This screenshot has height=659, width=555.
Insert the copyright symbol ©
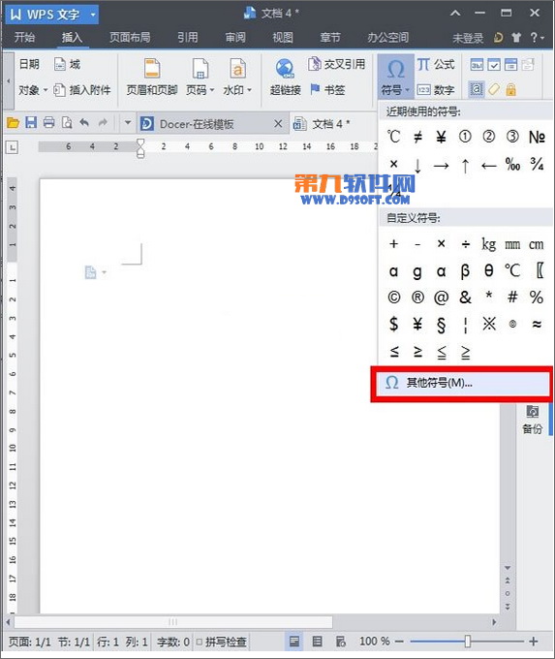pyautogui.click(x=393, y=298)
